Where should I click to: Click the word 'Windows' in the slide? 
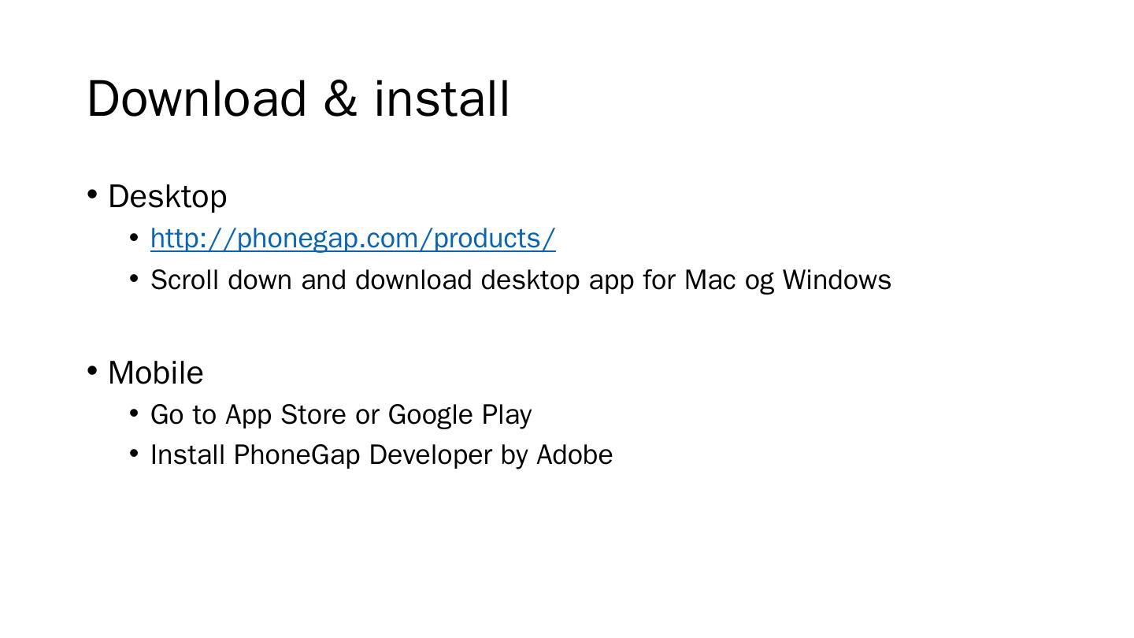[x=836, y=280]
